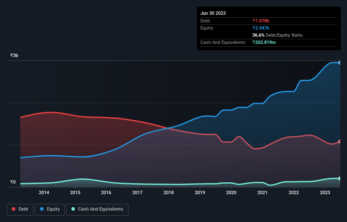Click the ₹202.819m cash value
Image resolution: width=347 pixels, height=222 pixels.
click(x=264, y=42)
